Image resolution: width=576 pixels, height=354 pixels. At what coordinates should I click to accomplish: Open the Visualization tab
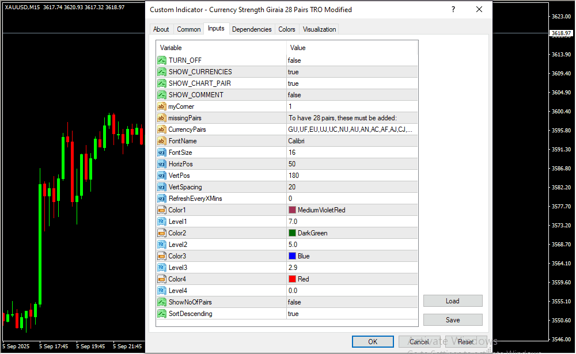pos(320,29)
